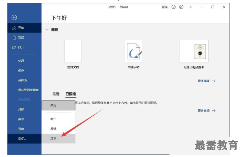
Task: Maximize the Word window
Action: pos(213,7)
